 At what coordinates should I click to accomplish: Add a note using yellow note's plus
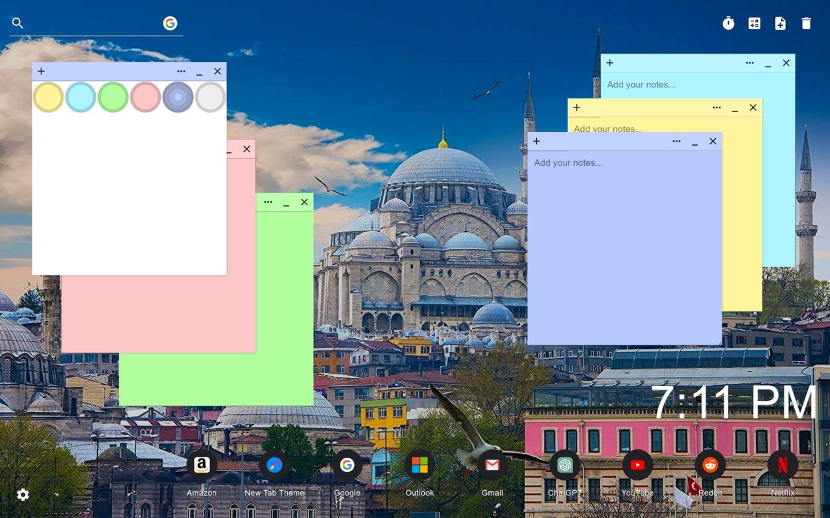tap(576, 107)
